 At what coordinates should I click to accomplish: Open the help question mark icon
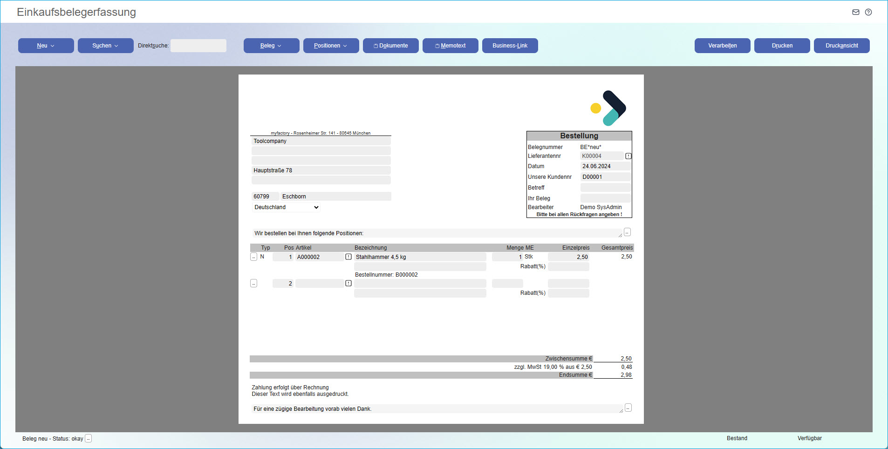point(868,12)
